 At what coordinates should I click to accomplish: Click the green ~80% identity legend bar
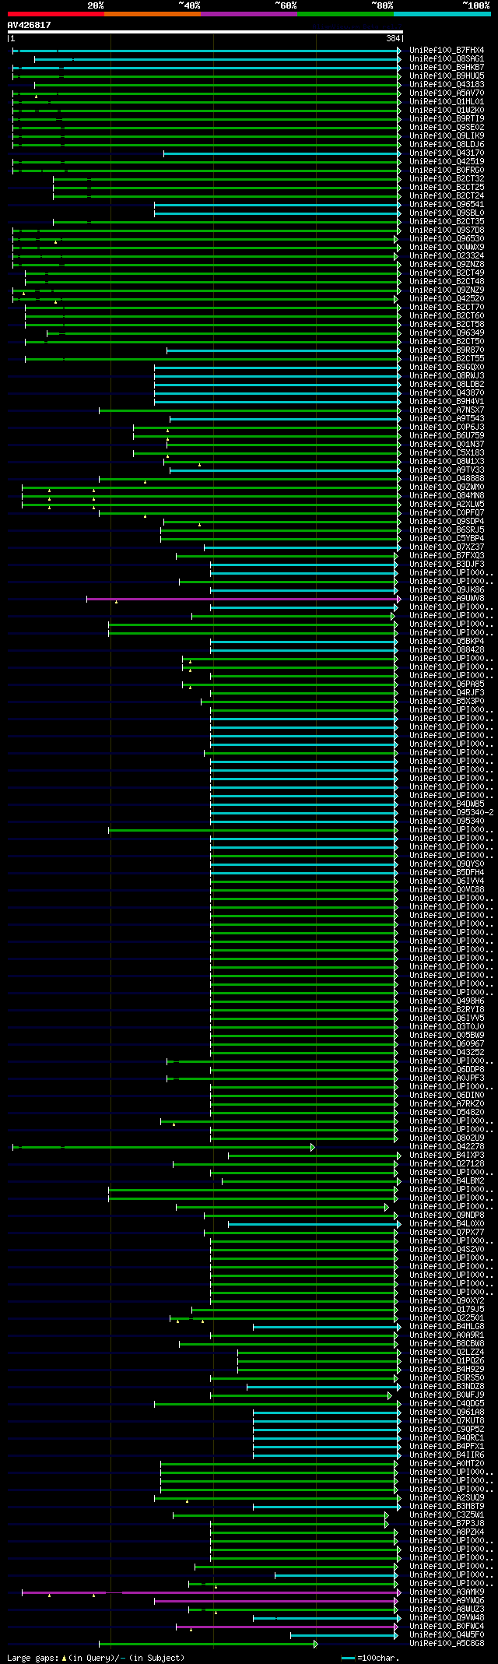coord(345,13)
